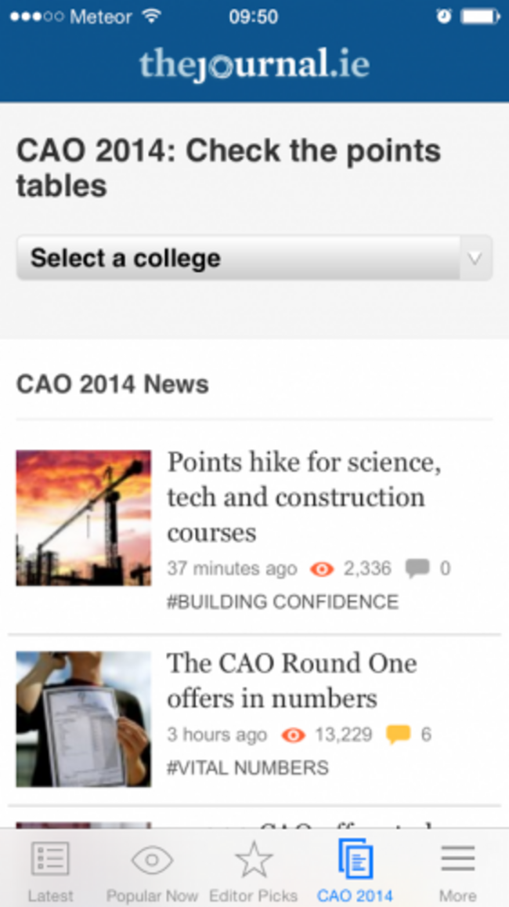Screen dimensions: 509x907
Task: Switch to the Popular Now tab label
Action: point(152,895)
